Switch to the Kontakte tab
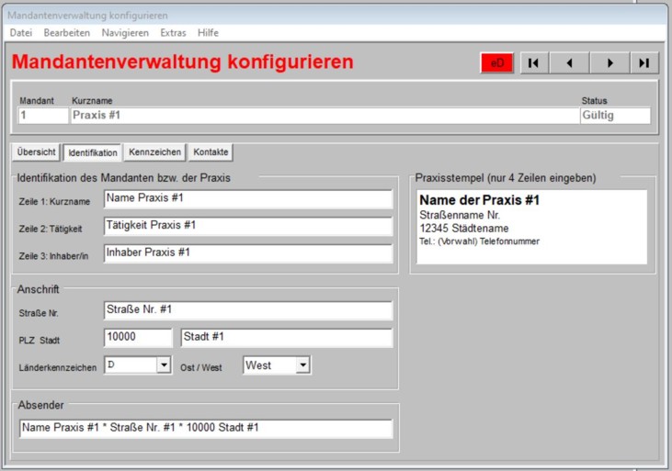This screenshot has width=672, height=471. pyautogui.click(x=211, y=152)
